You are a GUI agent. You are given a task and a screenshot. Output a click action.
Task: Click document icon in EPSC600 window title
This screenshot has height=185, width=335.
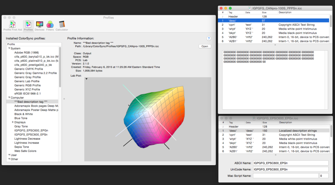coord(254,118)
